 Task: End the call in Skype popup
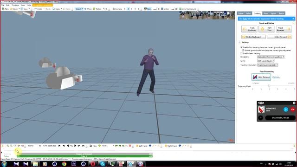tap(293, 109)
